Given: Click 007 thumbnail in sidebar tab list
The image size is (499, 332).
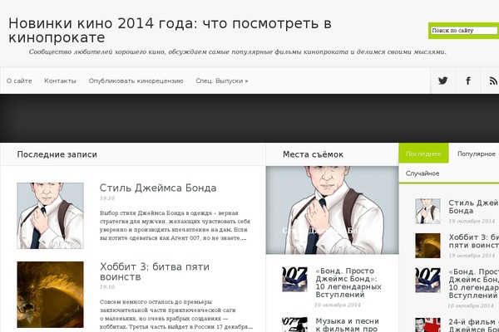Looking at the screenshot, I should point(427,280).
